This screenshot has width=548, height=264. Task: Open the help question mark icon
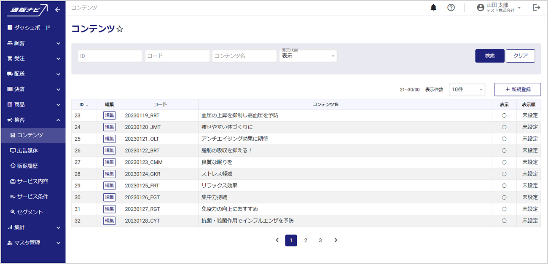(x=451, y=8)
